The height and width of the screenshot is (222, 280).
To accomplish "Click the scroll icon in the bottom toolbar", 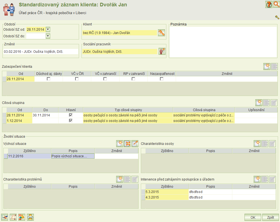I will 13,217.
